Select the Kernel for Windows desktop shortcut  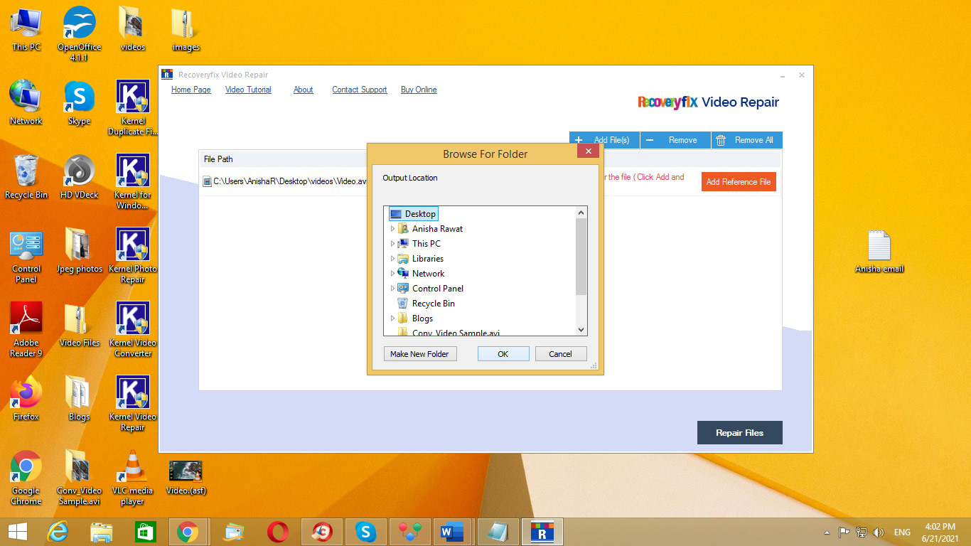click(133, 182)
